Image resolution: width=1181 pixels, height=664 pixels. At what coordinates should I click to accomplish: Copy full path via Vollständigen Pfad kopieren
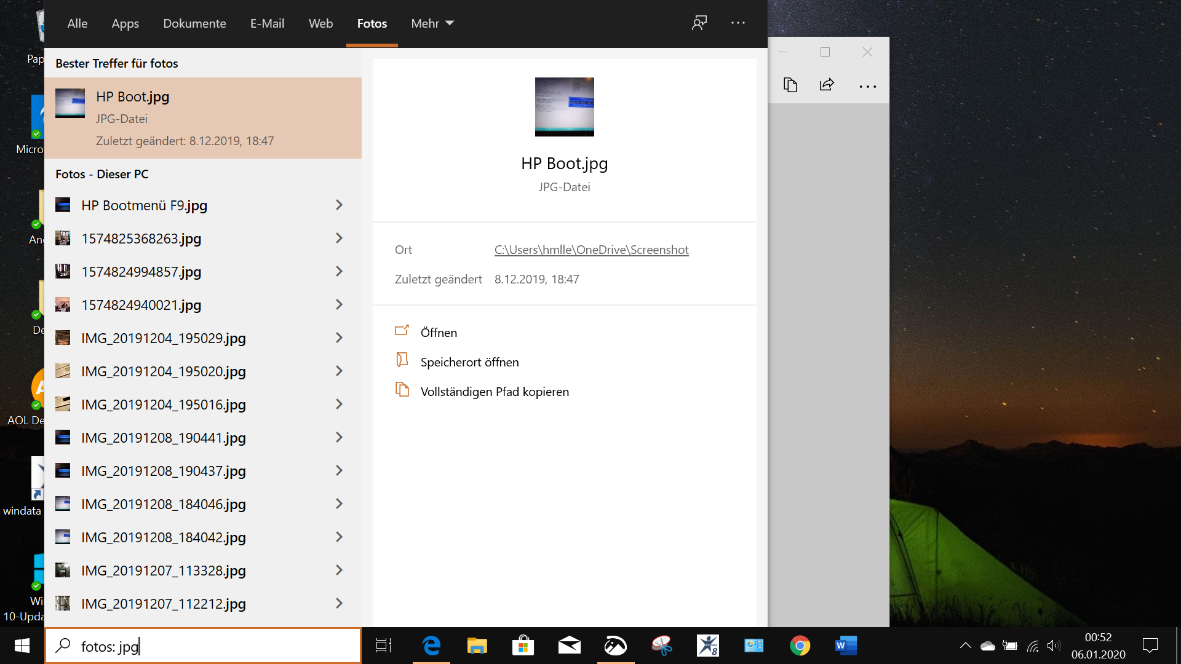[x=494, y=392]
